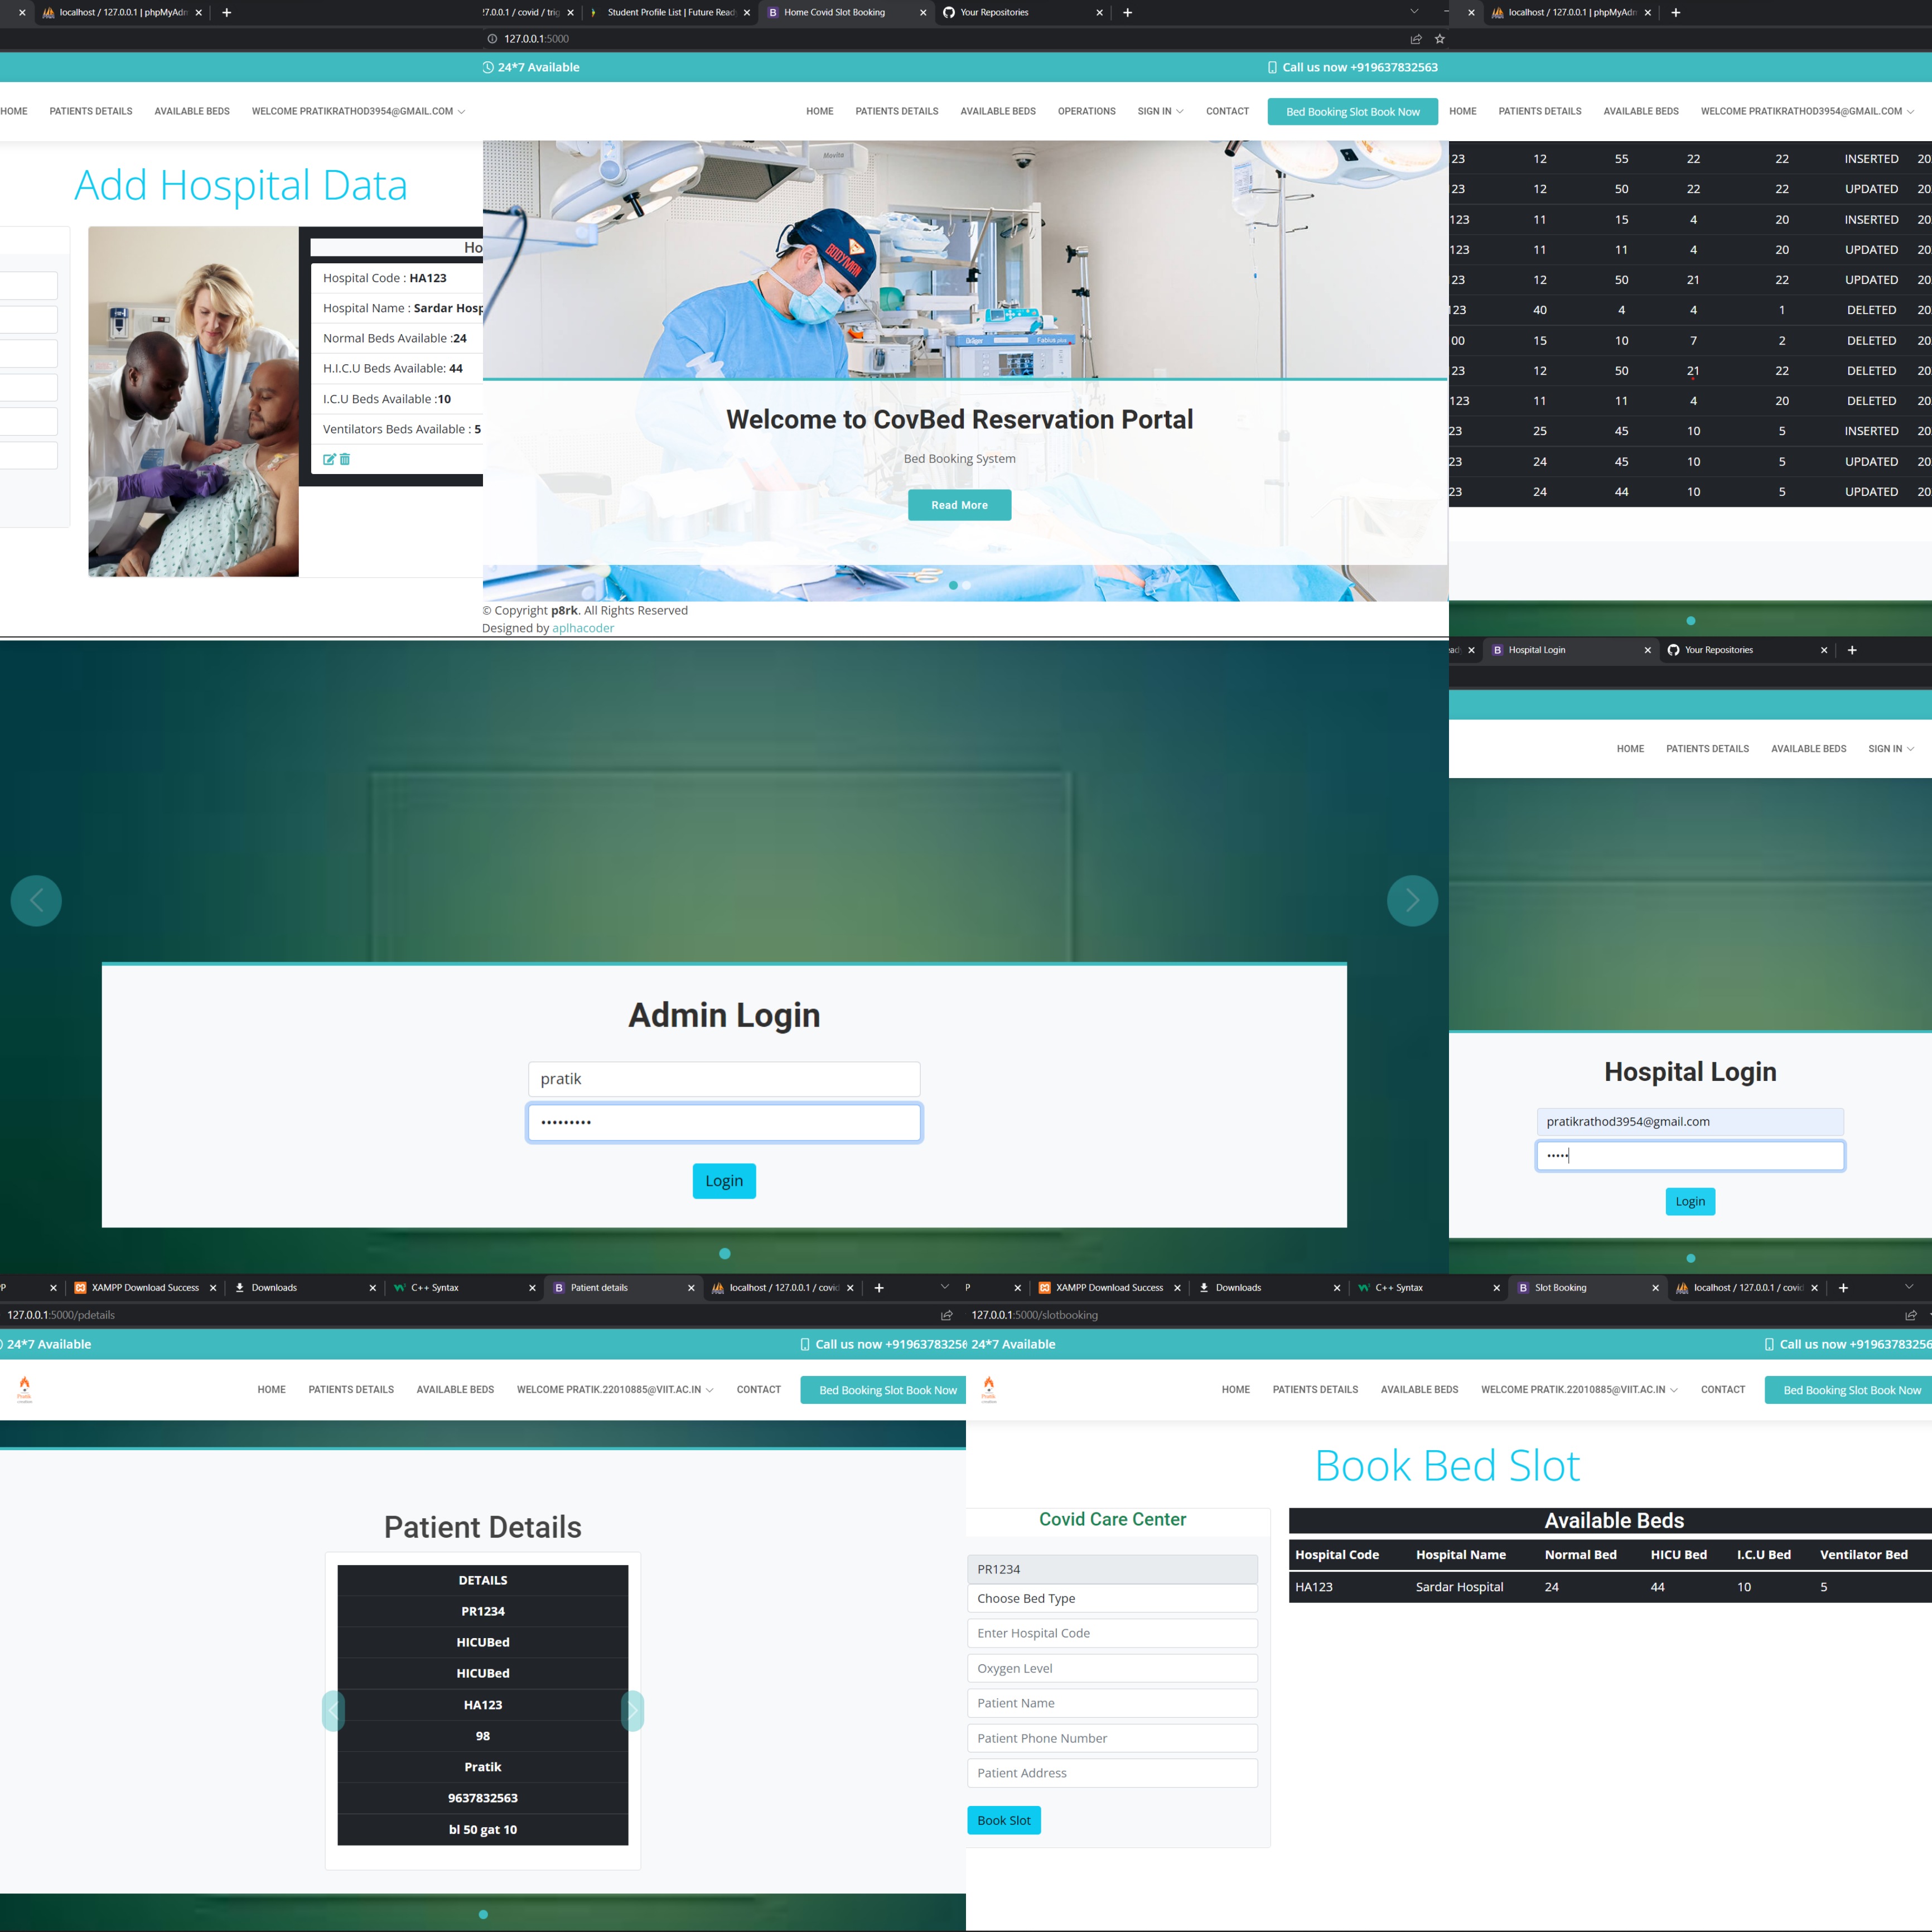Viewport: 1932px width, 1932px height.
Task: Open tab search chevron in Patient details window
Action: pos(945,1287)
